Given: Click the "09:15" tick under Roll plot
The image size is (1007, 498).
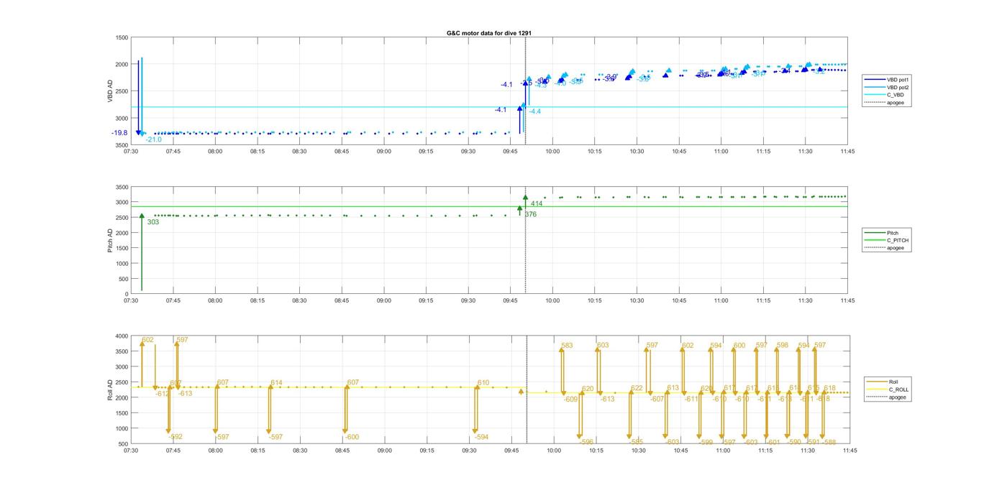Looking at the screenshot, I should tap(426, 451).
